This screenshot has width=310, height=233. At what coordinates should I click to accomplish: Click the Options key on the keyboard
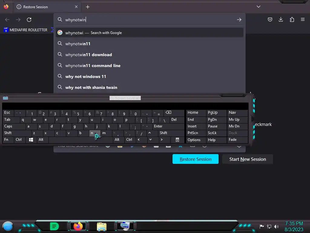click(x=196, y=140)
